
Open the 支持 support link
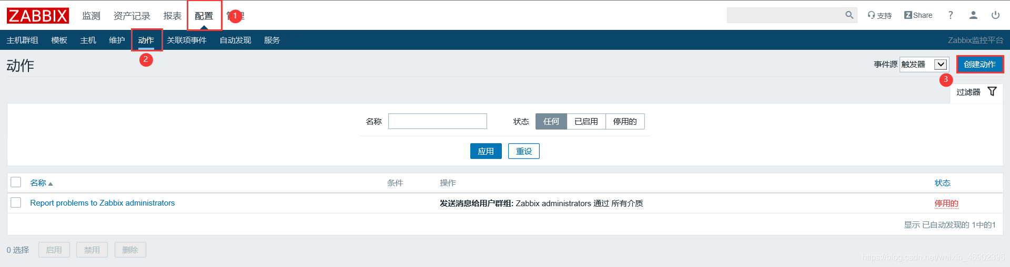(880, 15)
